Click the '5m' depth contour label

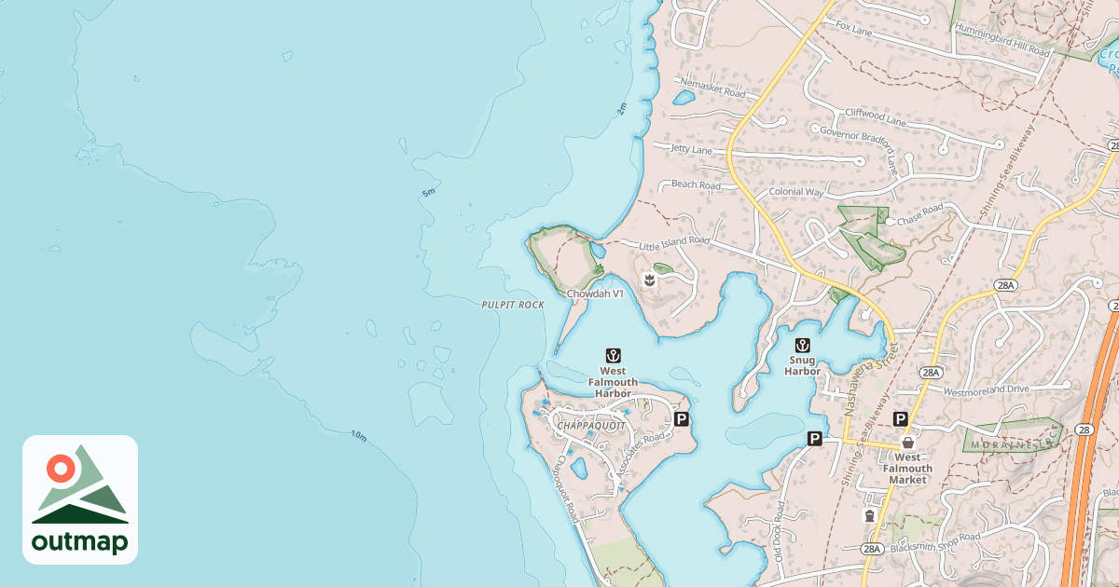pos(429,193)
